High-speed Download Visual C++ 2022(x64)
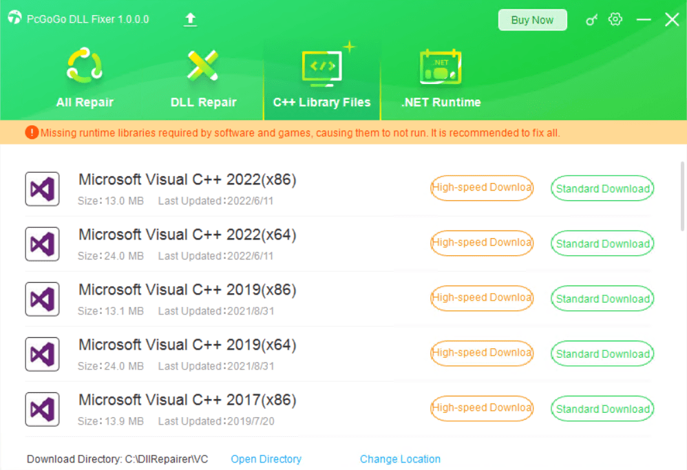The image size is (687, 470). click(x=481, y=243)
